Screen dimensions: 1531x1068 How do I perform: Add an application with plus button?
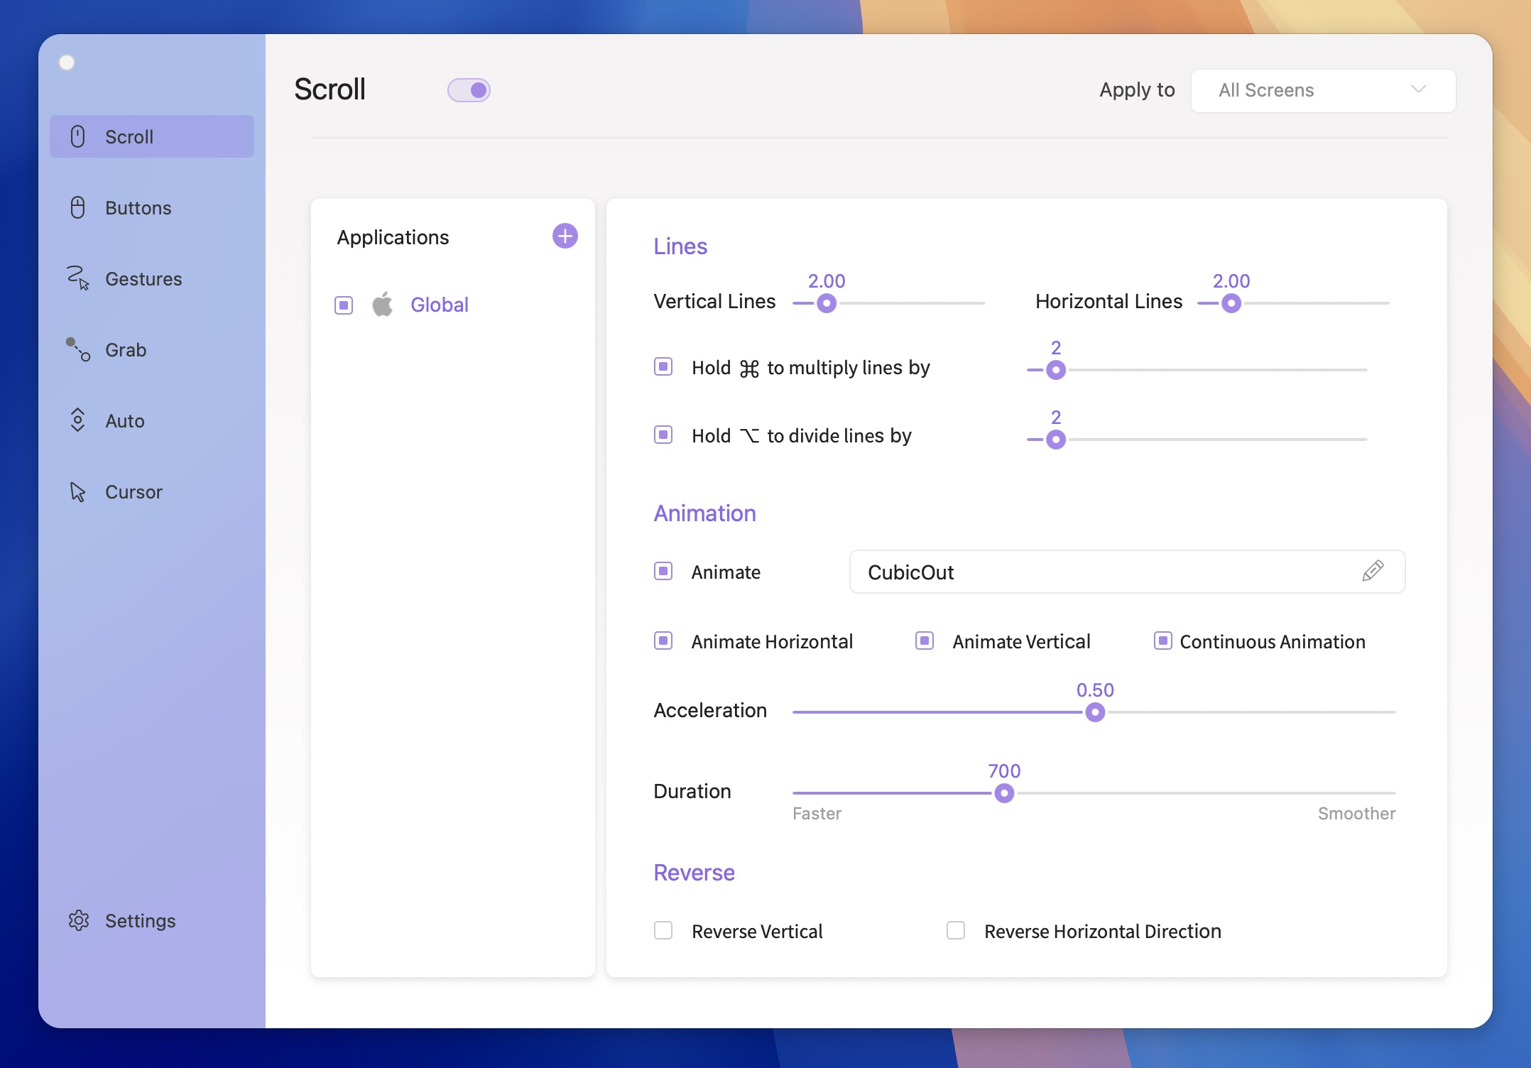(x=565, y=236)
